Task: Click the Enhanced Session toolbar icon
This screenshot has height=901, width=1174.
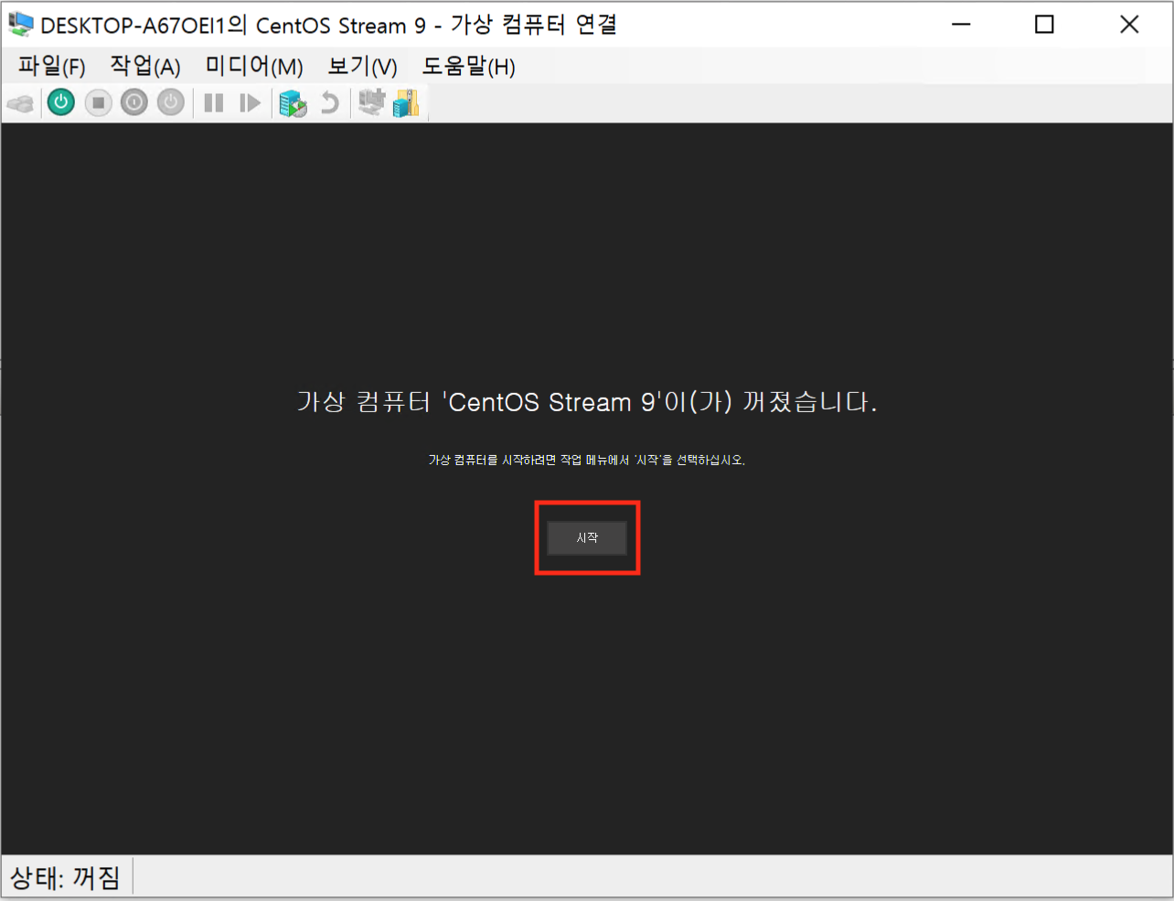Action: click(x=371, y=102)
